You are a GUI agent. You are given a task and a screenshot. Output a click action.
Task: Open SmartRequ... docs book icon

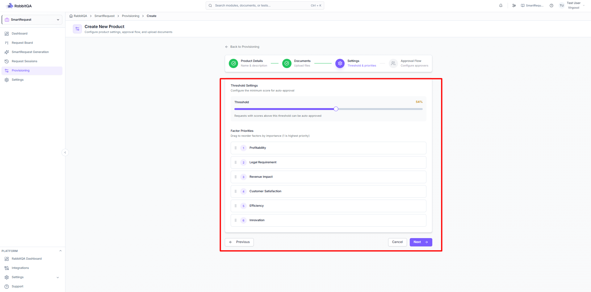pyautogui.click(x=532, y=6)
